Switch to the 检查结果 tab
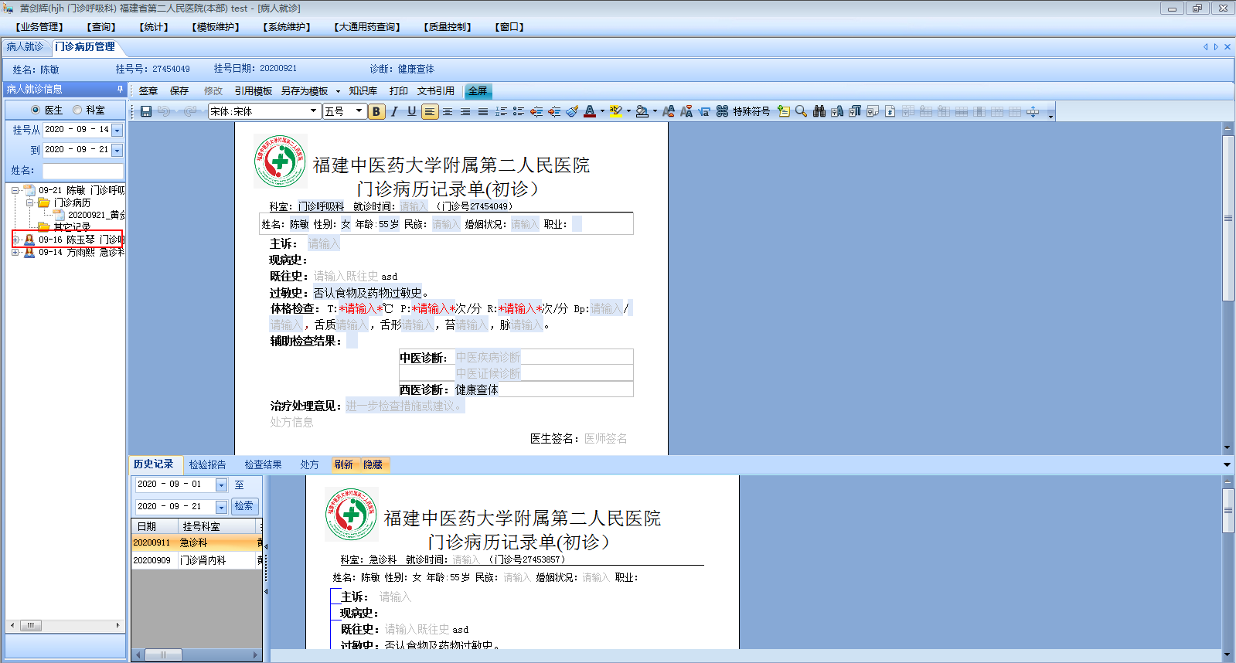This screenshot has height=663, width=1236. coord(264,464)
